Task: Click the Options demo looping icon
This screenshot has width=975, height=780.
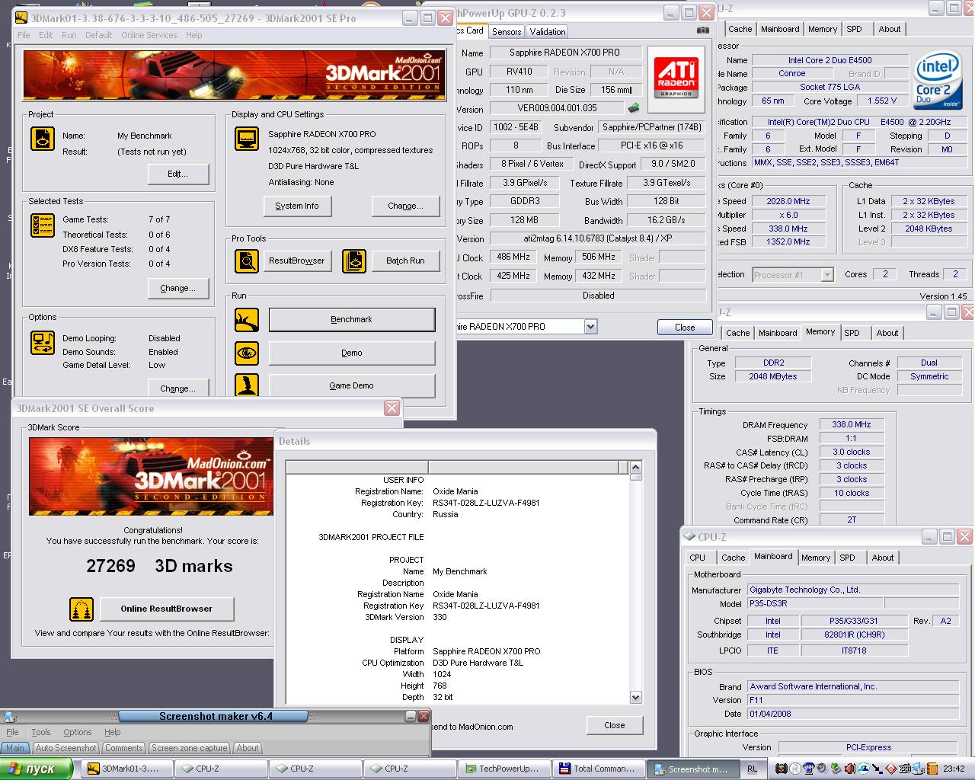Action: [42, 343]
